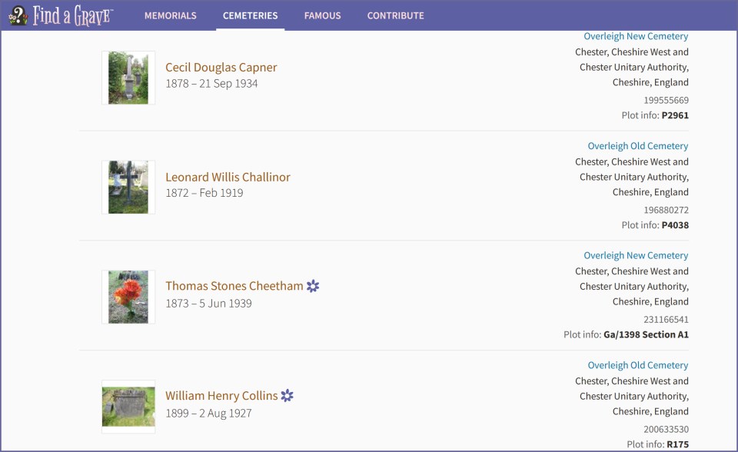Visit William Henry Collins memorial page
This screenshot has height=452, width=738.
point(221,396)
